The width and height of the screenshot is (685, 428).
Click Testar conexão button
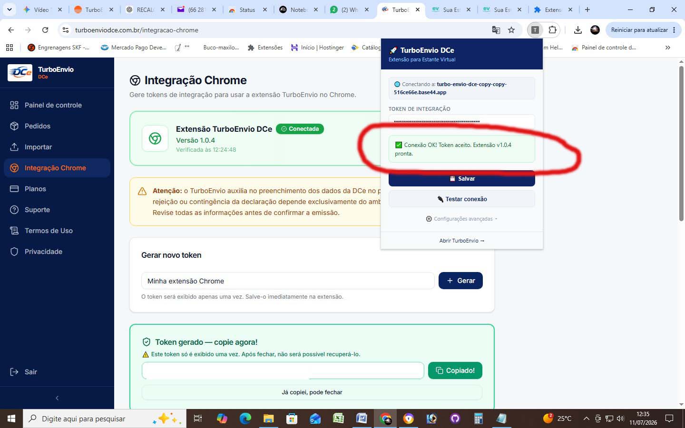[461, 199]
